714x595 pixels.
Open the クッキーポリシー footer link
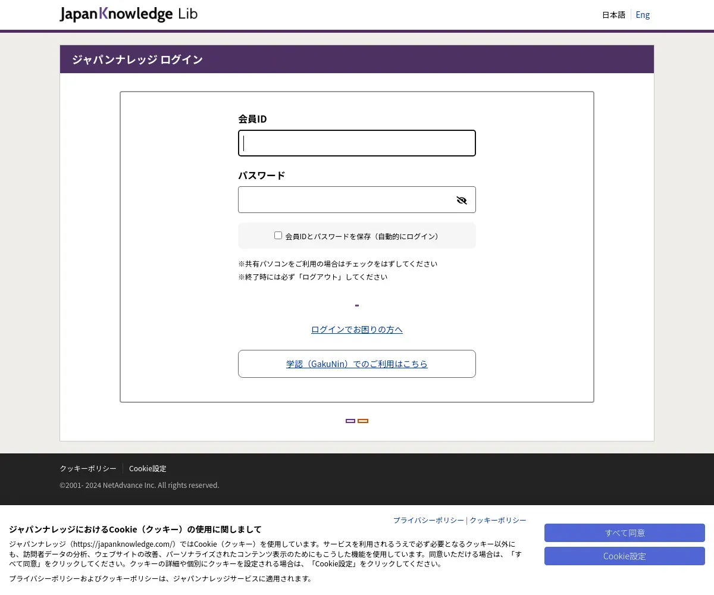click(x=88, y=469)
